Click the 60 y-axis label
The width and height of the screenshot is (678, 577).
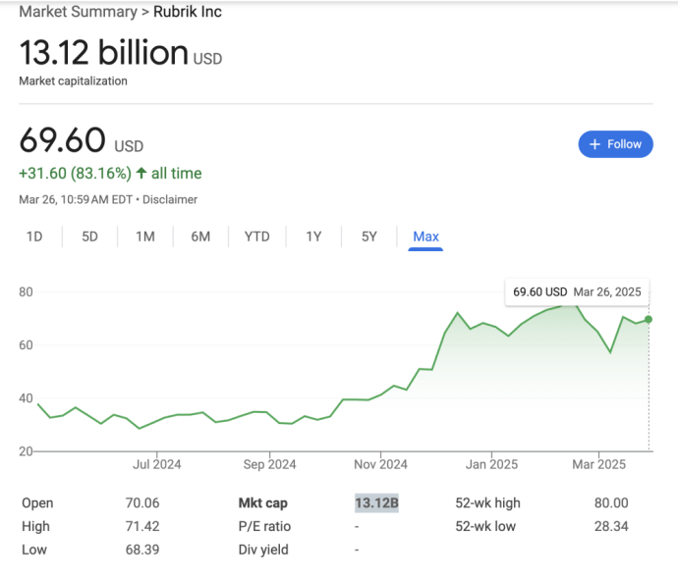pyautogui.click(x=26, y=345)
